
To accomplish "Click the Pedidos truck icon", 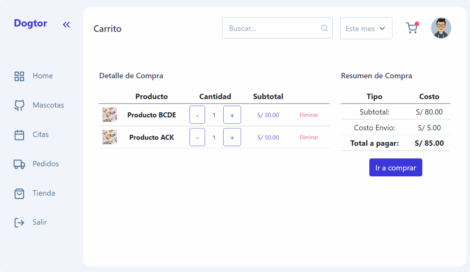I will 19,164.
